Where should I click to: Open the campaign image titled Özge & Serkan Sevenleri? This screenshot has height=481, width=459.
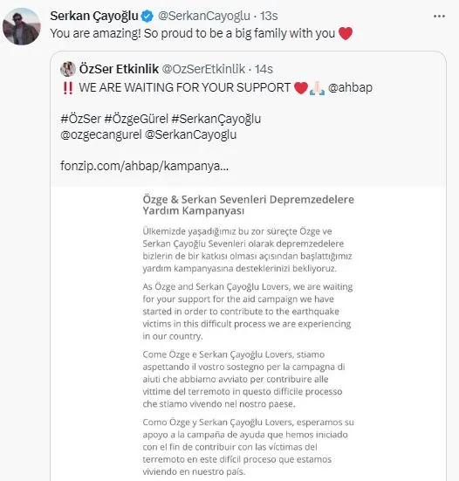pyautogui.click(x=249, y=333)
